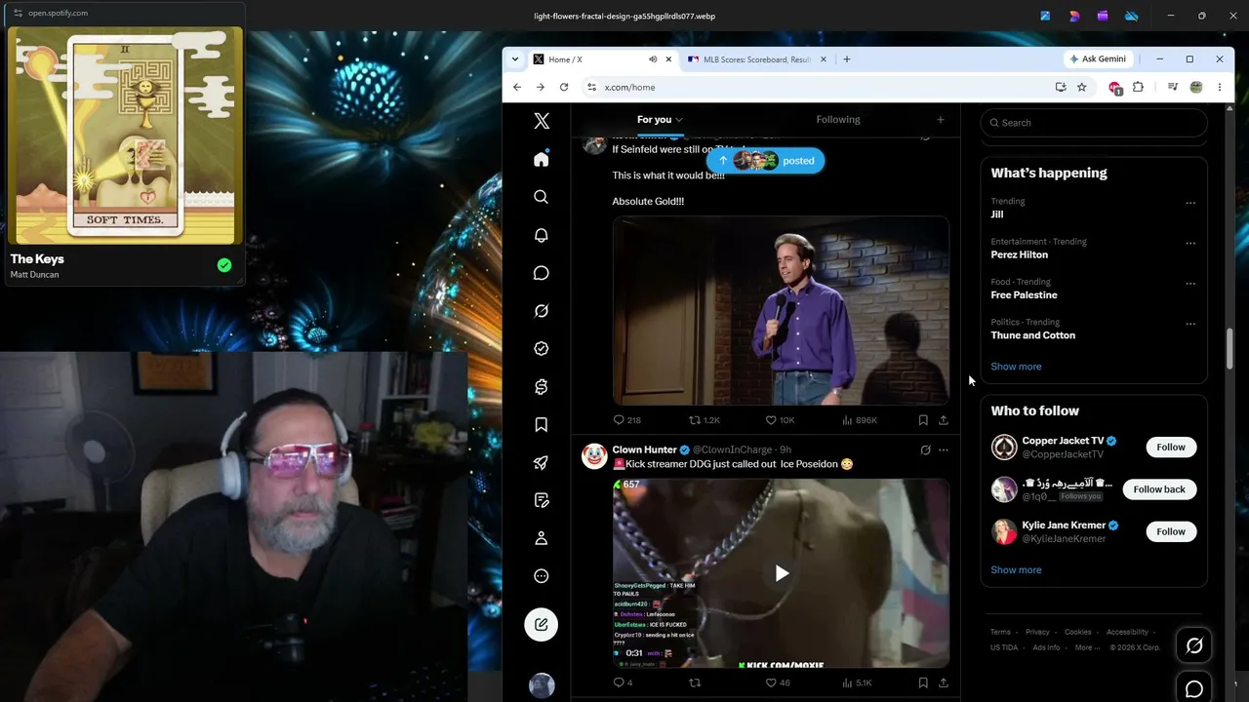Open more options for Thune and Cotton trend
1249x702 pixels.
pos(1190,324)
